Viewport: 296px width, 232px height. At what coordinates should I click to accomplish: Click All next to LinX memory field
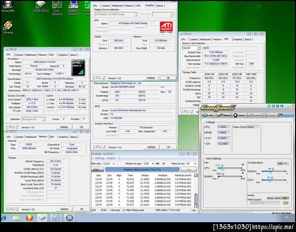click(x=163, y=164)
